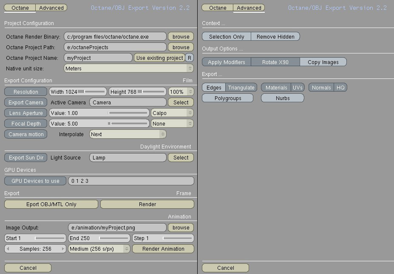The image size is (394, 274).
Task: Switch to Octane tab in left panel
Action: tap(20, 8)
